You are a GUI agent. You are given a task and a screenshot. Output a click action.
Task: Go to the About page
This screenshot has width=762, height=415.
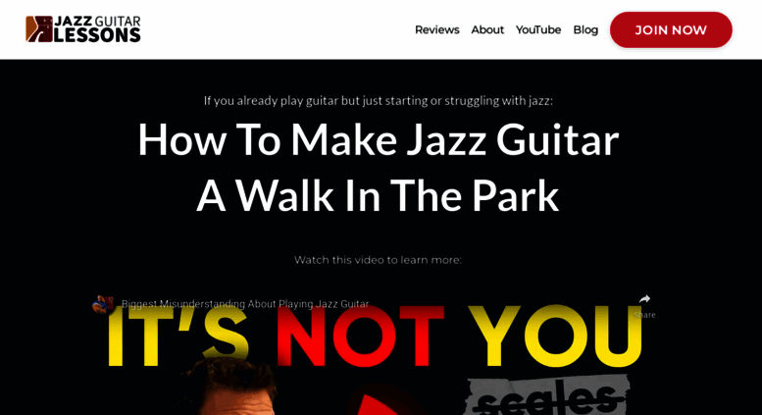pyautogui.click(x=487, y=29)
